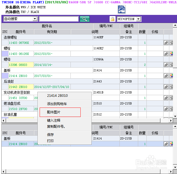The height and width of the screenshot is (174, 177).
Task: Click lower table scroll right arrow
Action: (171, 172)
